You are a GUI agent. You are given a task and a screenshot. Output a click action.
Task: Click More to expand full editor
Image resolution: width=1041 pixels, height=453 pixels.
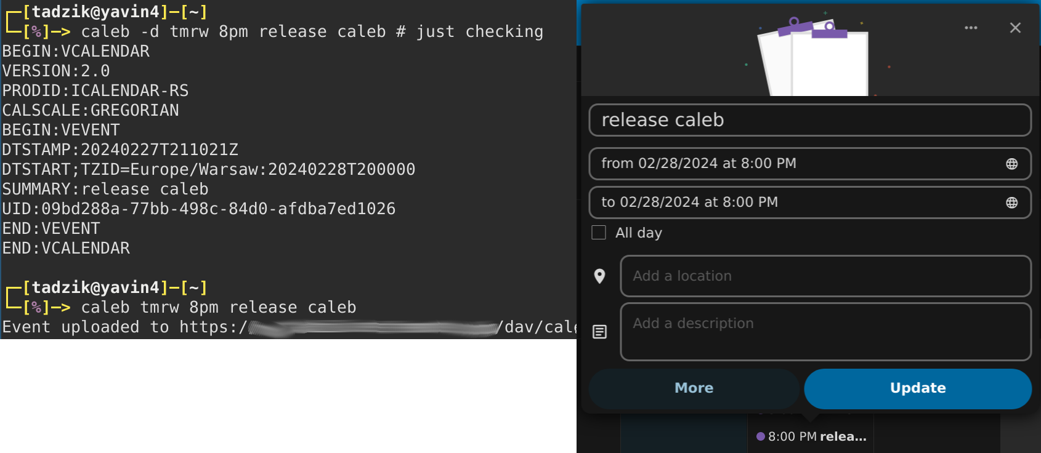(x=694, y=388)
